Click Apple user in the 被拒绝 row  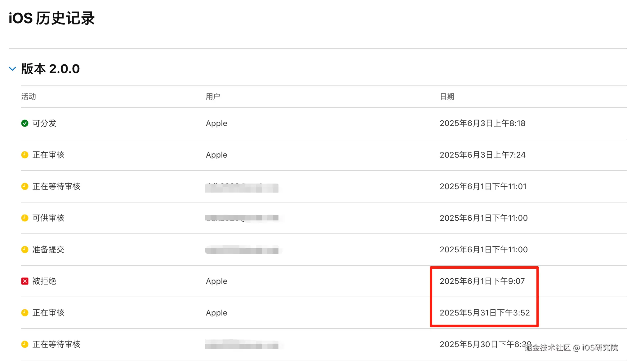[216, 281]
